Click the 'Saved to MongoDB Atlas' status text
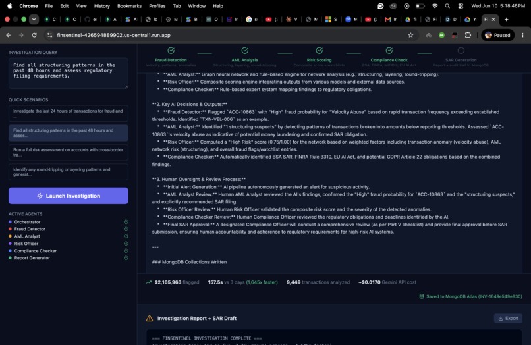The image size is (531, 345). click(474, 296)
